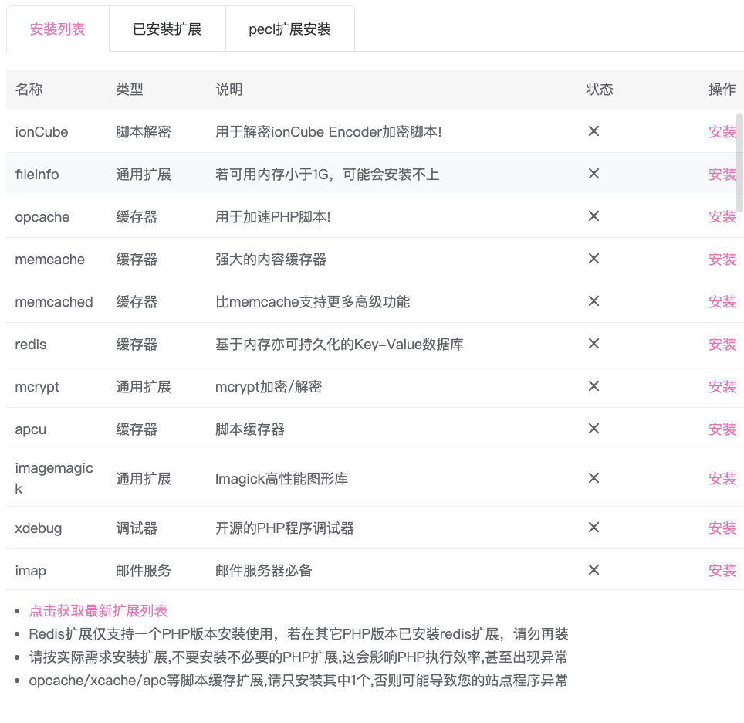This screenshot has height=723, width=744.
Task: Click the ionCube status cross icon
Action: coord(594,131)
